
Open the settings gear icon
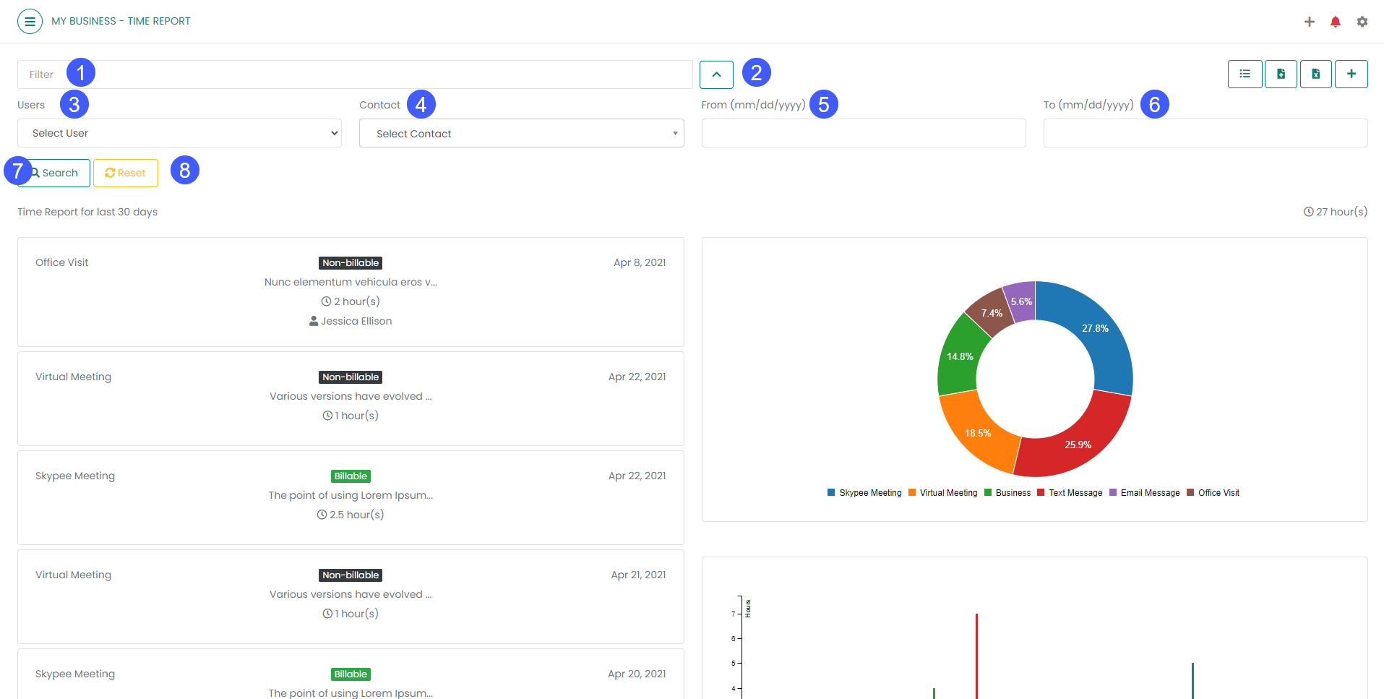pyautogui.click(x=1363, y=21)
